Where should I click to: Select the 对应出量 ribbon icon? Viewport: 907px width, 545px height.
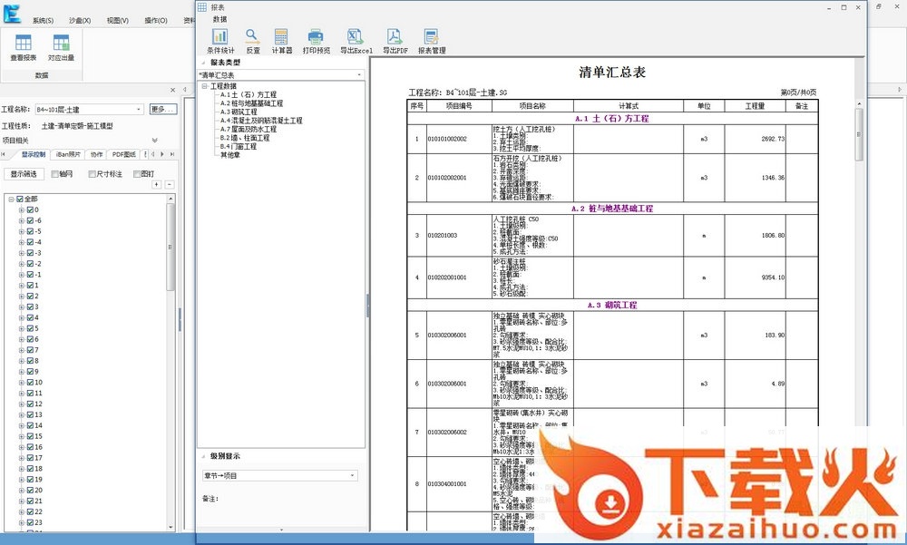[61, 47]
